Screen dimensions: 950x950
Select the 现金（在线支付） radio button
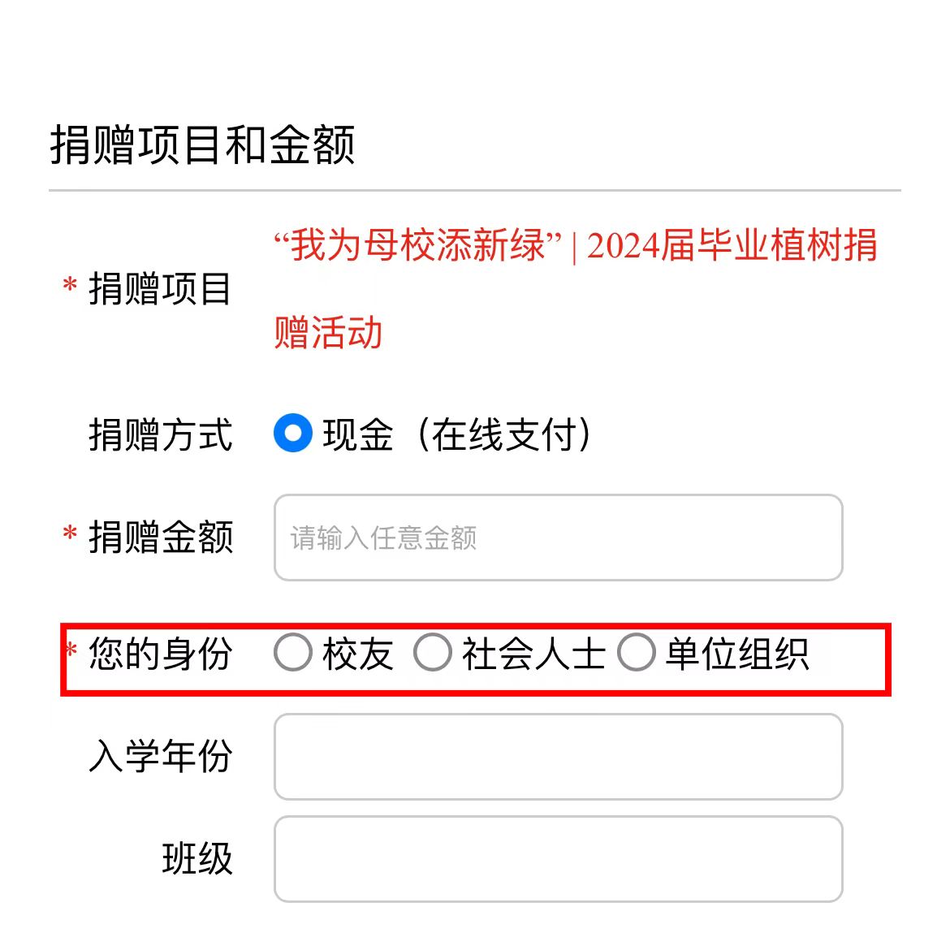(292, 434)
